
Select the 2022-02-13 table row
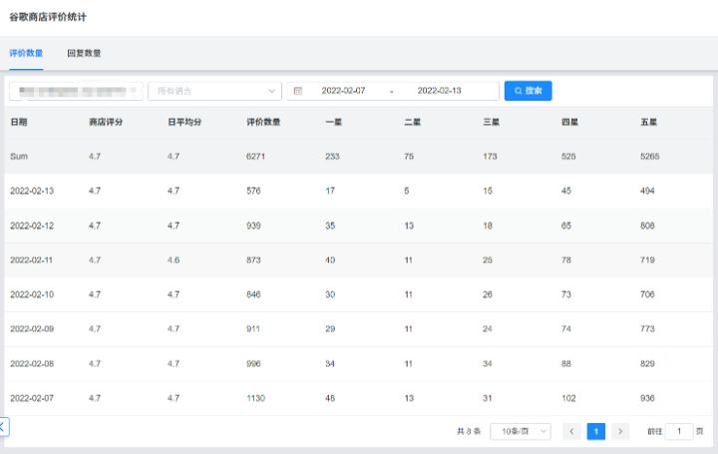pos(358,191)
